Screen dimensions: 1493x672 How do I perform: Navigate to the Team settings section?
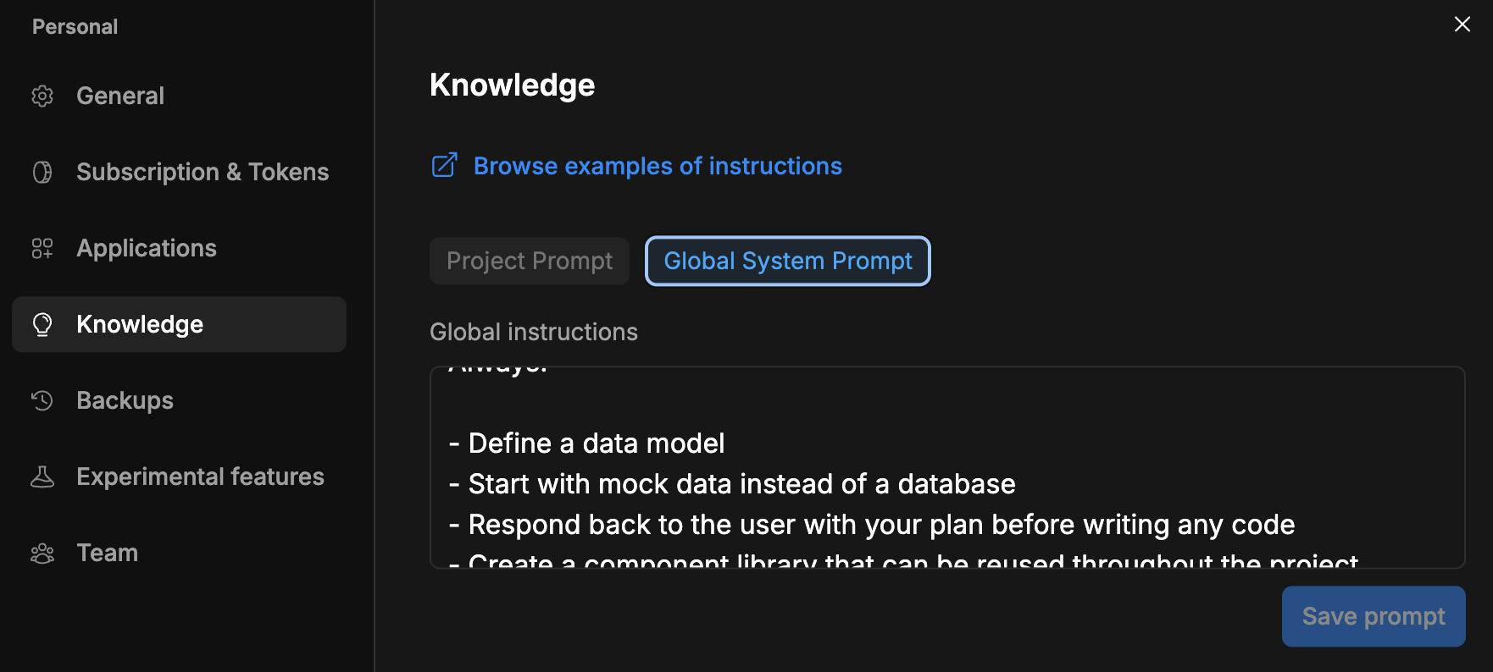coord(107,553)
